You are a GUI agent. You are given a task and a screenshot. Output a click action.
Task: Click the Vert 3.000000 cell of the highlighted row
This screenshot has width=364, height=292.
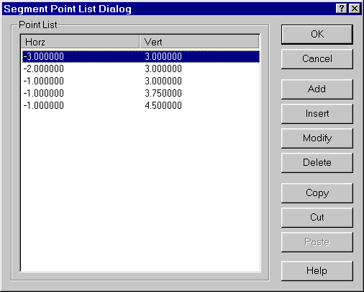[163, 57]
